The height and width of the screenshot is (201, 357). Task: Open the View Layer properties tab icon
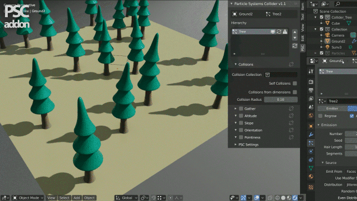tap(311, 99)
